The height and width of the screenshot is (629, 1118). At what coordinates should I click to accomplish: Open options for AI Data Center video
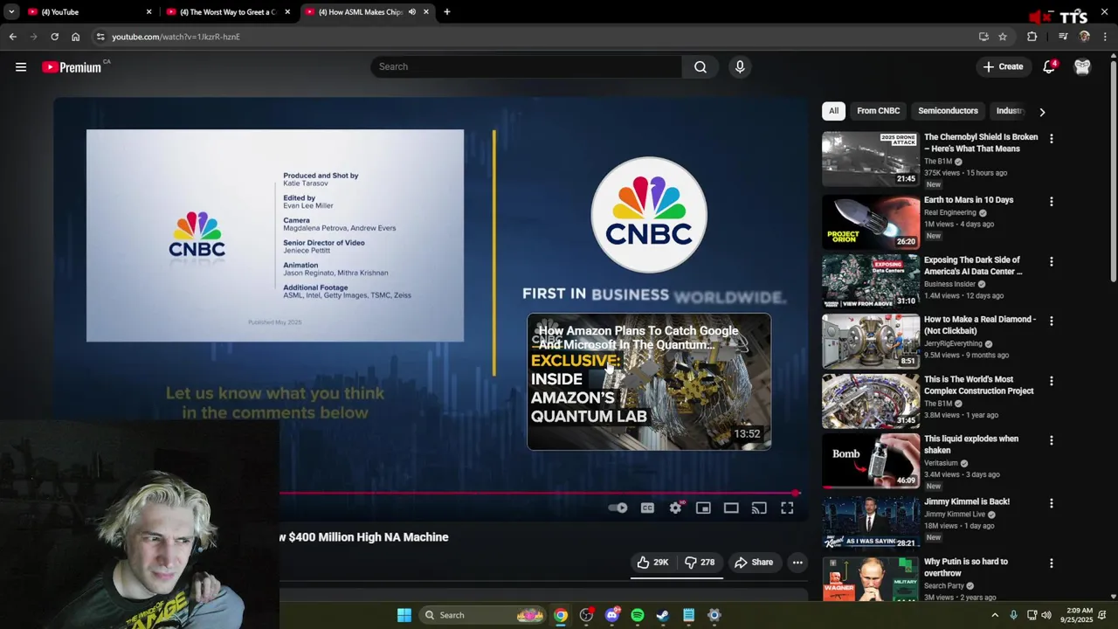1052,261
